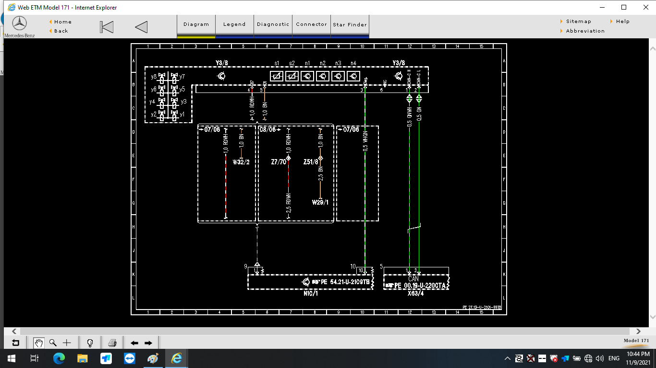Open the volume control in system tray
Screen dimensions: 656x368
pos(599,358)
